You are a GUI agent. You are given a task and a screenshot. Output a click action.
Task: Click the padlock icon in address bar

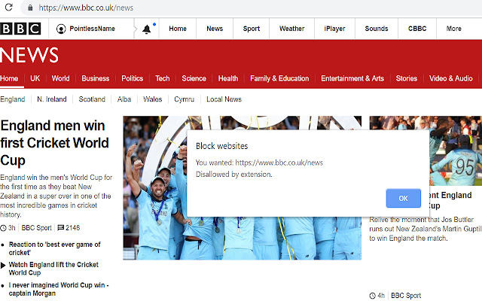(x=30, y=8)
